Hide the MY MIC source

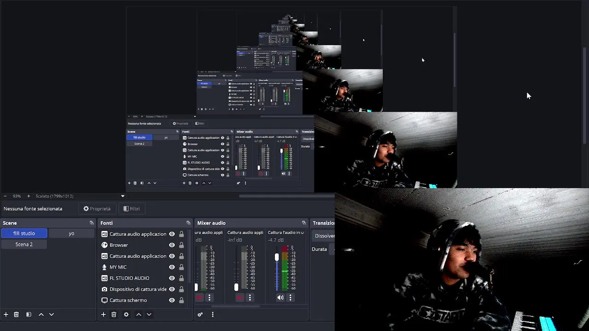[x=172, y=267]
